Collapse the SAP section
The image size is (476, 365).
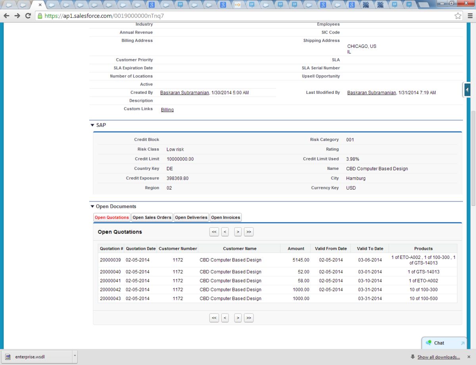pyautogui.click(x=92, y=125)
